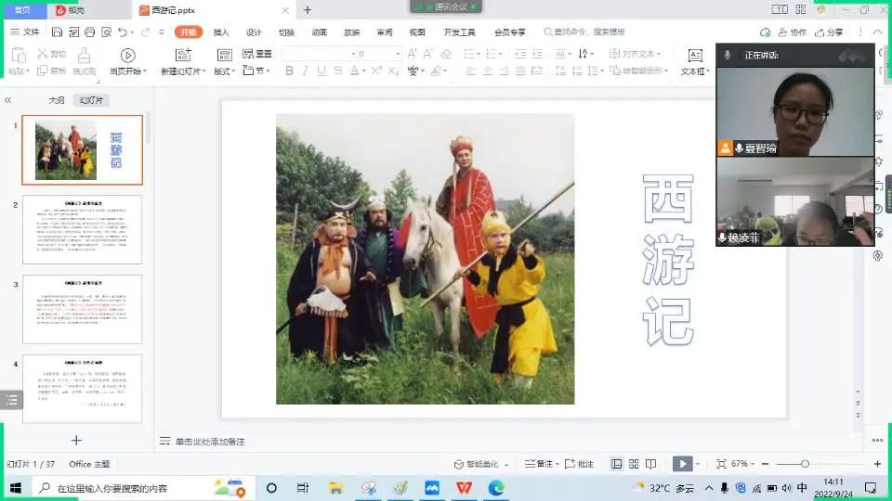
Task: Open the font color dropdown arrow
Action: coord(363,71)
